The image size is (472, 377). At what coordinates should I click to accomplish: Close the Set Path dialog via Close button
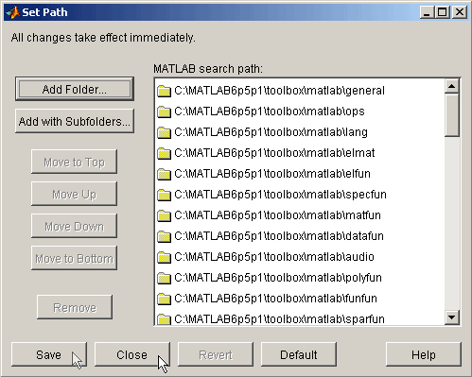132,354
